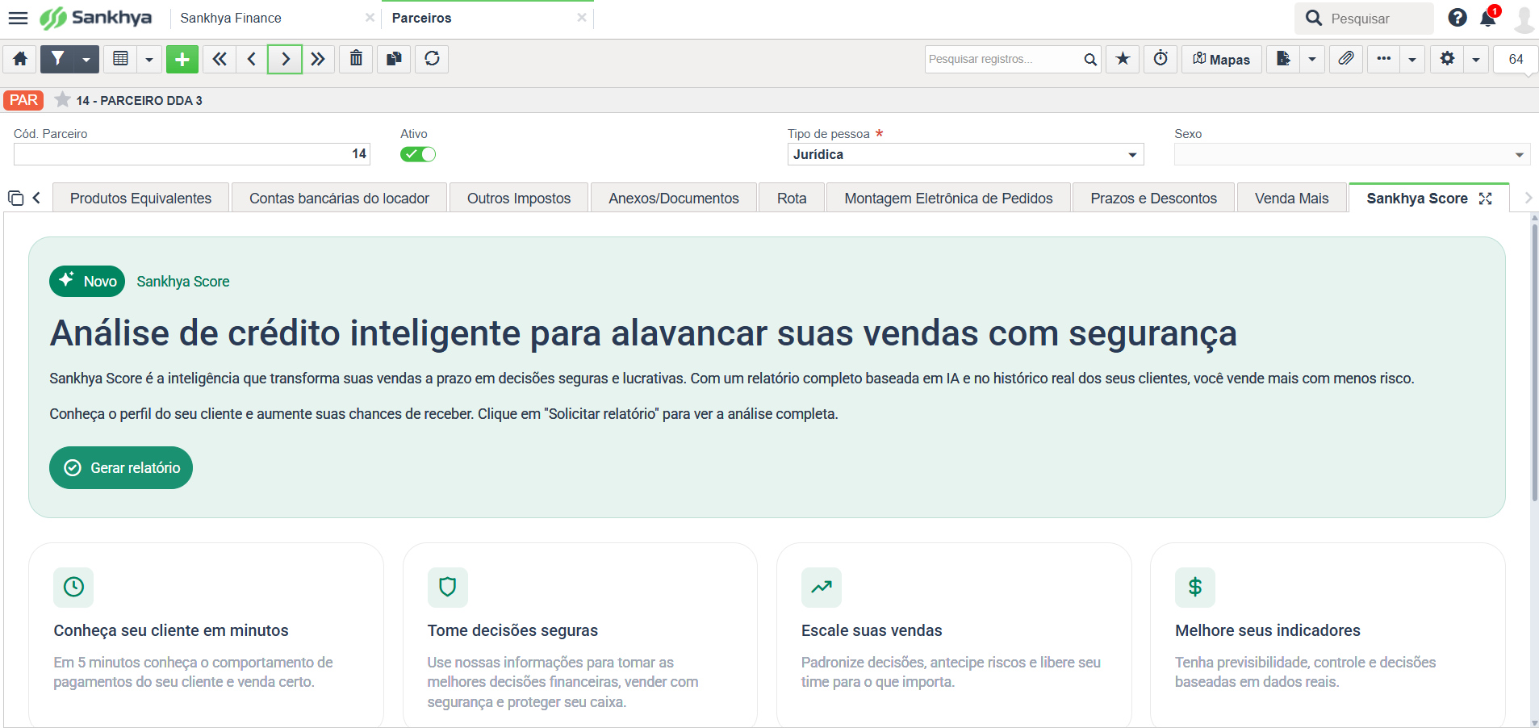Click the Cód. Parceiro field
This screenshot has height=728, width=1539.
pyautogui.click(x=192, y=153)
